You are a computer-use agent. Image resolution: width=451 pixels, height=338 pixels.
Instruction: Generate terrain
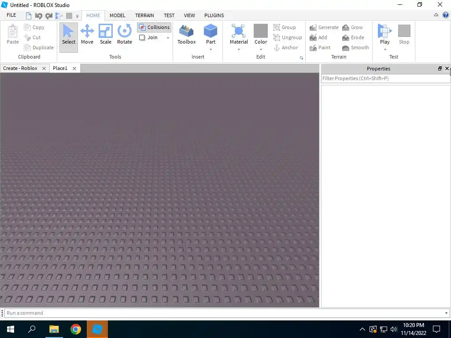324,27
